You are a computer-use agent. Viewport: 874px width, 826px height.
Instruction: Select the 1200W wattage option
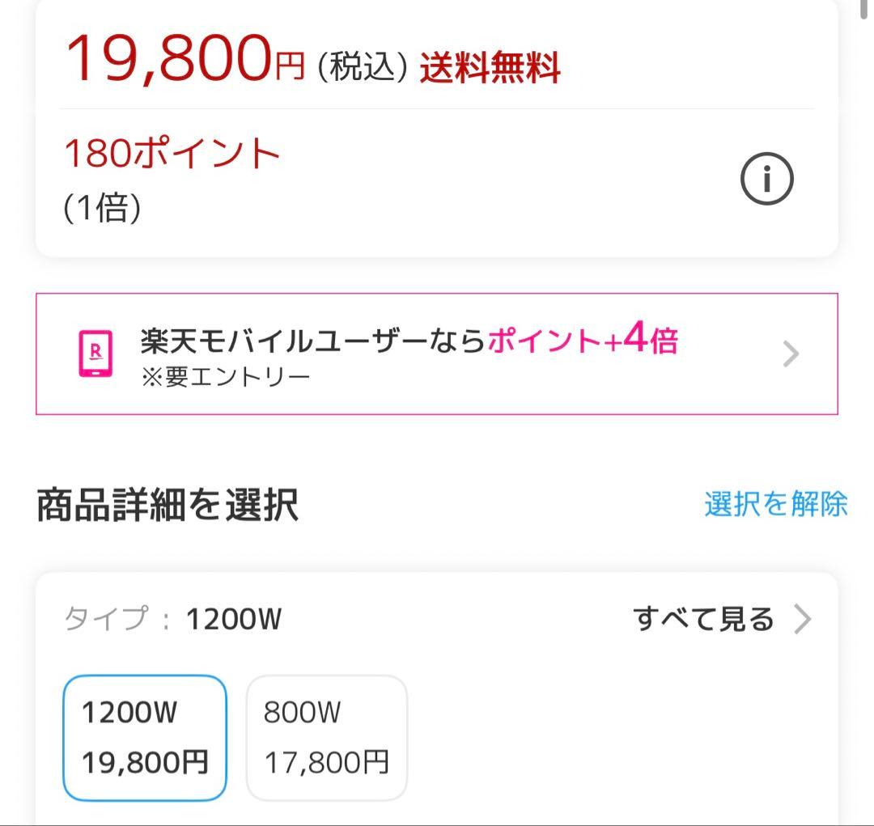145,735
